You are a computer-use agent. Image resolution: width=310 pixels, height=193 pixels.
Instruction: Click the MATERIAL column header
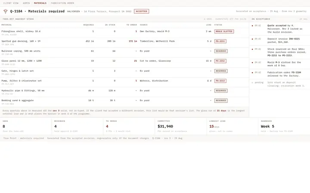(x=7, y=25)
